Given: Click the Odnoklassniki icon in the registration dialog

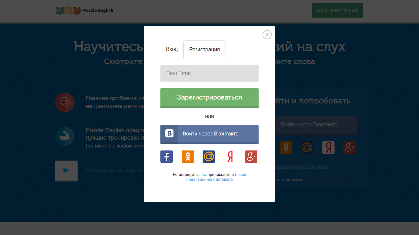Looking at the screenshot, I should pyautogui.click(x=188, y=157).
